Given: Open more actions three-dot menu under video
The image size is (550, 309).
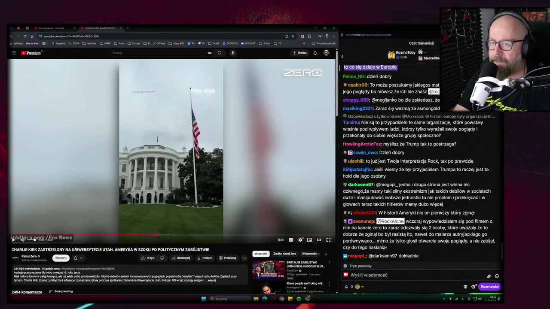Looking at the screenshot, I should point(244,258).
